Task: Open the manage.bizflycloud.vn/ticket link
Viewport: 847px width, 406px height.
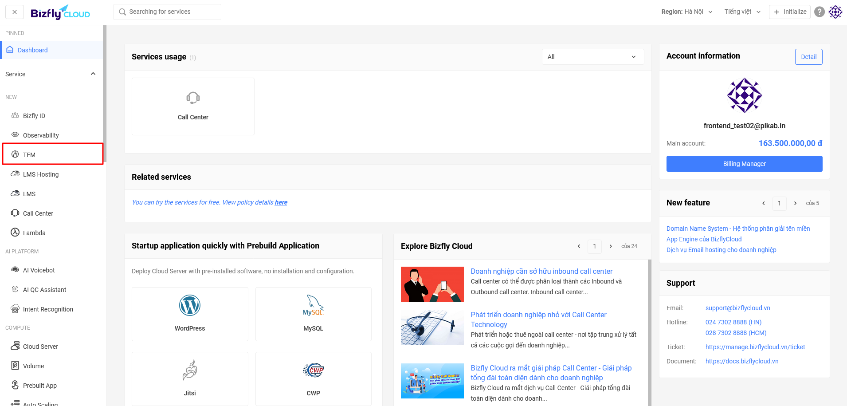Action: (x=755, y=347)
